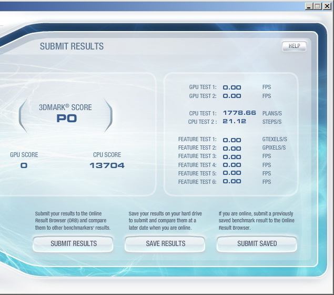Click the Feature Test 1 label
334x295 pixels.
point(197,139)
